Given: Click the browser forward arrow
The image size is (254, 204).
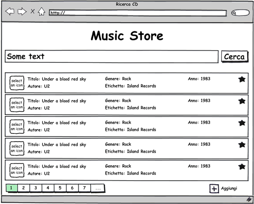Looking at the screenshot, I should 22,11.
